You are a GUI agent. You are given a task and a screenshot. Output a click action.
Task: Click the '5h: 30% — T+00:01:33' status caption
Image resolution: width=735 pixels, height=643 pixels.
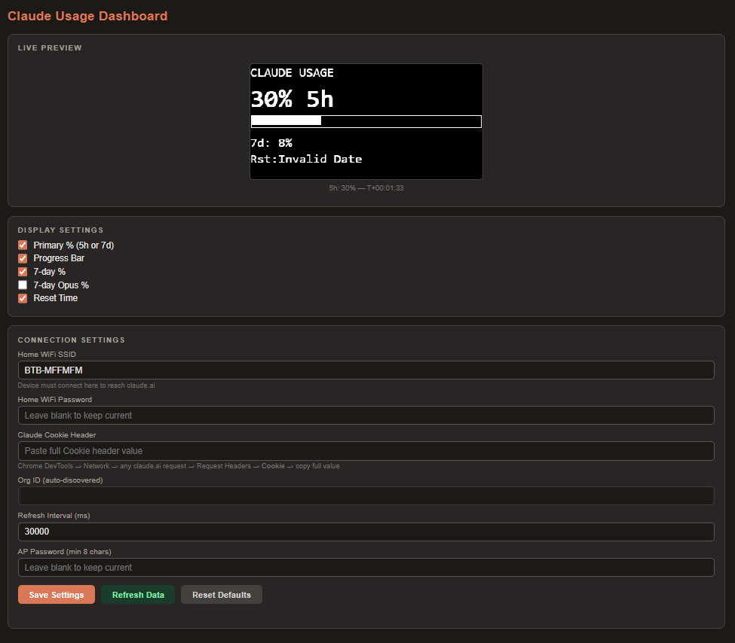pyautogui.click(x=366, y=187)
